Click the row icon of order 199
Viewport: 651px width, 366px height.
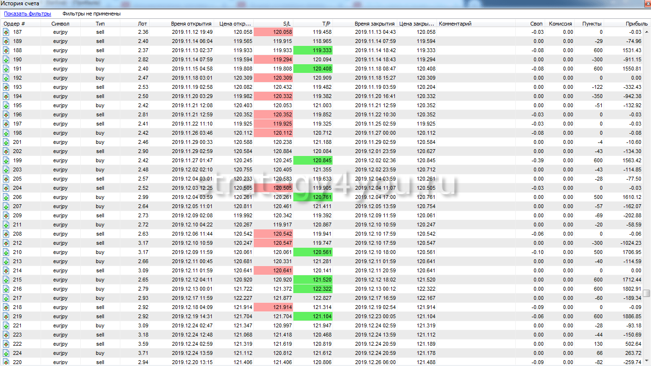pos(6,160)
